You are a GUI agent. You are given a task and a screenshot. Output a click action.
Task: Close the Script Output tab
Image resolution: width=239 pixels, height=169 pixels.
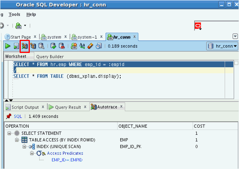point(43,107)
